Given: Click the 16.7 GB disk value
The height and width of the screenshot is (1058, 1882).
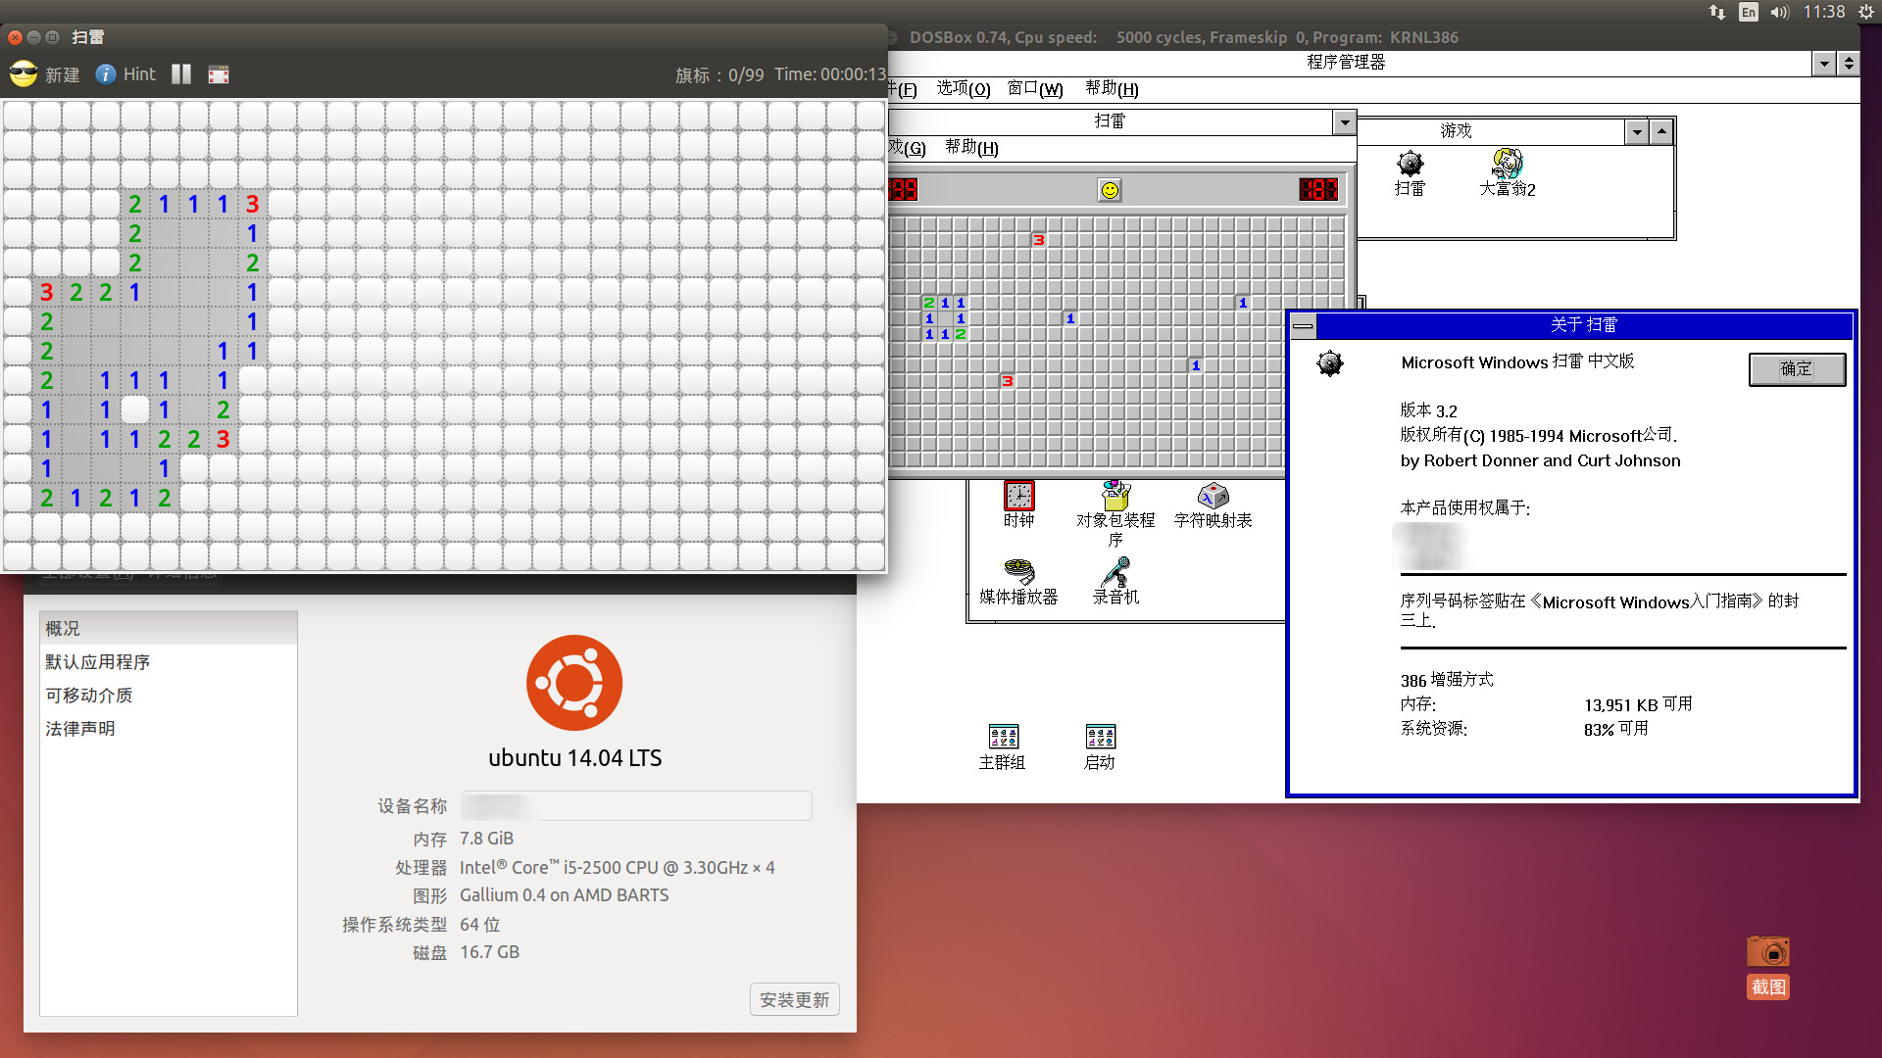Looking at the screenshot, I should click(490, 952).
